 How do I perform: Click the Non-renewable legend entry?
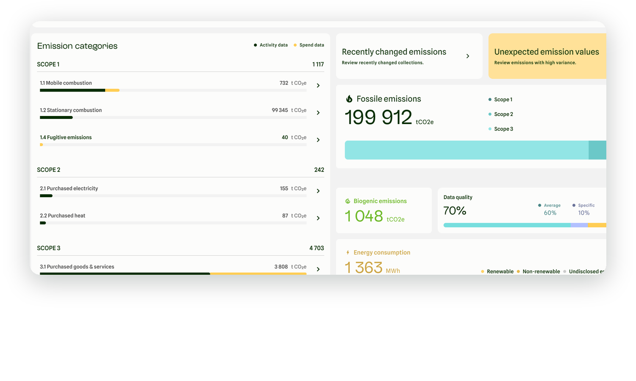pos(538,271)
